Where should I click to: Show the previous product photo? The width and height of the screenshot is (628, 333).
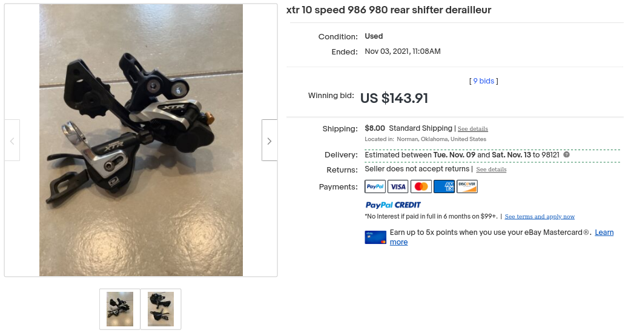tap(12, 140)
